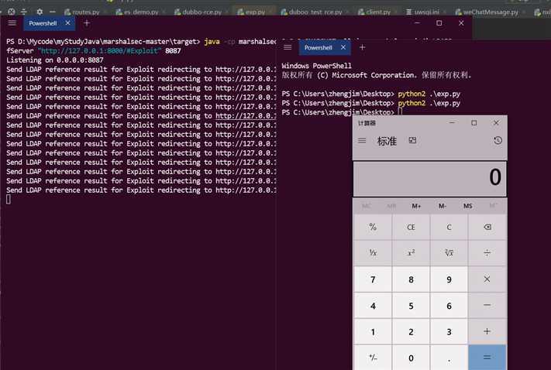
Task: Add a new tab in the left PowerShell window
Action: coord(87,23)
